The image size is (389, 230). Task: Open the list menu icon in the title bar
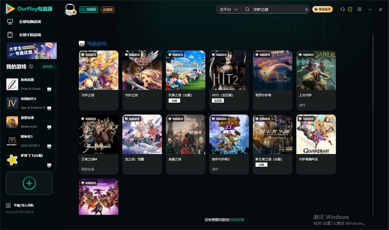coord(359,9)
